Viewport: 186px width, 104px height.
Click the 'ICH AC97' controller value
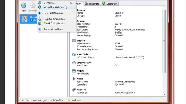[119, 85]
